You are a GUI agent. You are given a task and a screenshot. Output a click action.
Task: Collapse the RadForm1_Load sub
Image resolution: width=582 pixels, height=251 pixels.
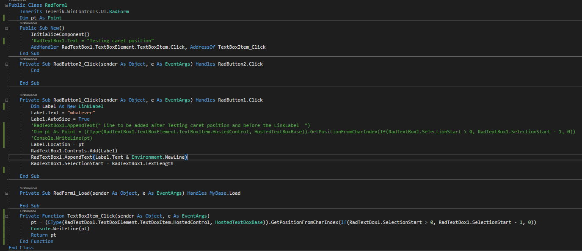coord(6,193)
